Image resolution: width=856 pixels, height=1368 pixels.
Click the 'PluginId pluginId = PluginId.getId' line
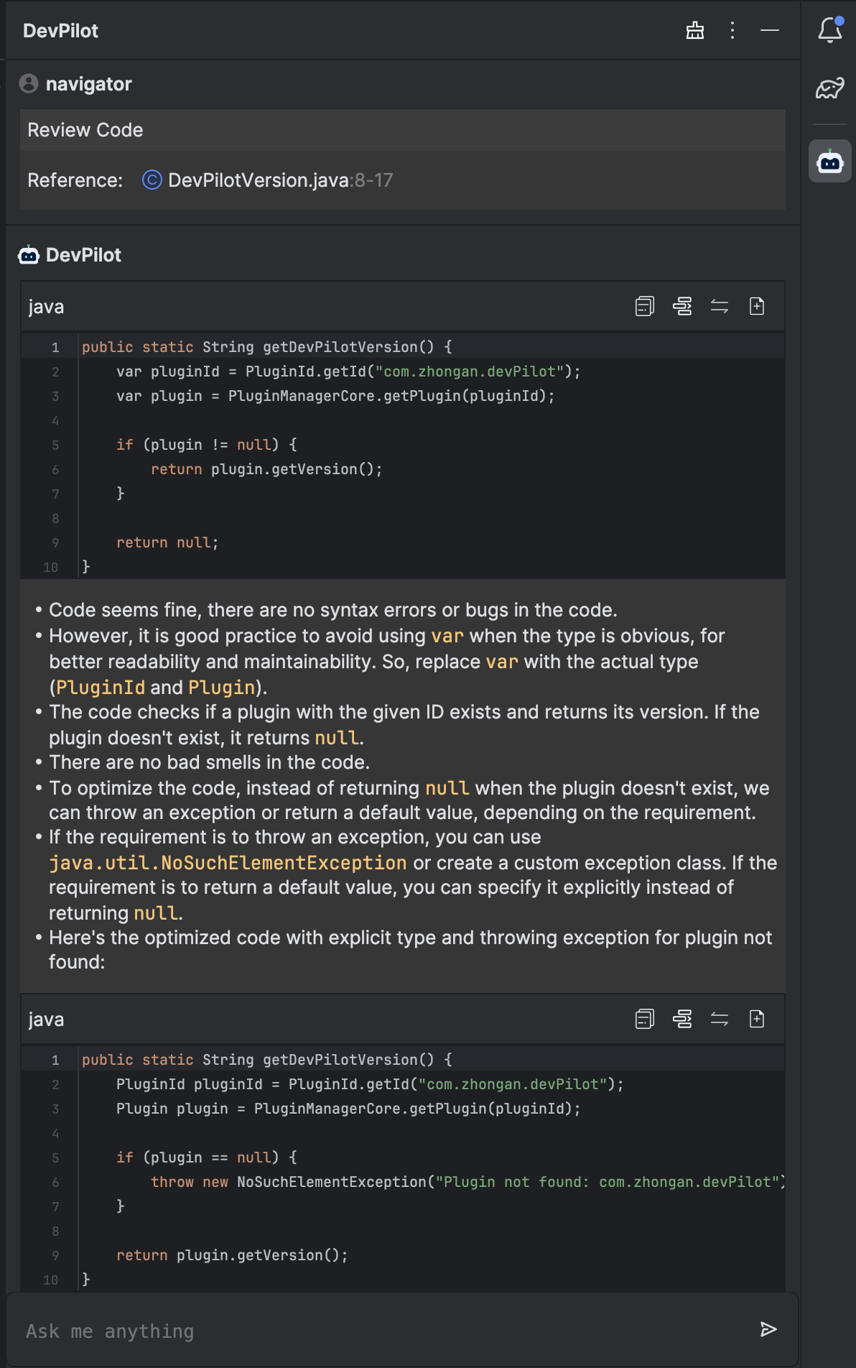pyautogui.click(x=370, y=1084)
